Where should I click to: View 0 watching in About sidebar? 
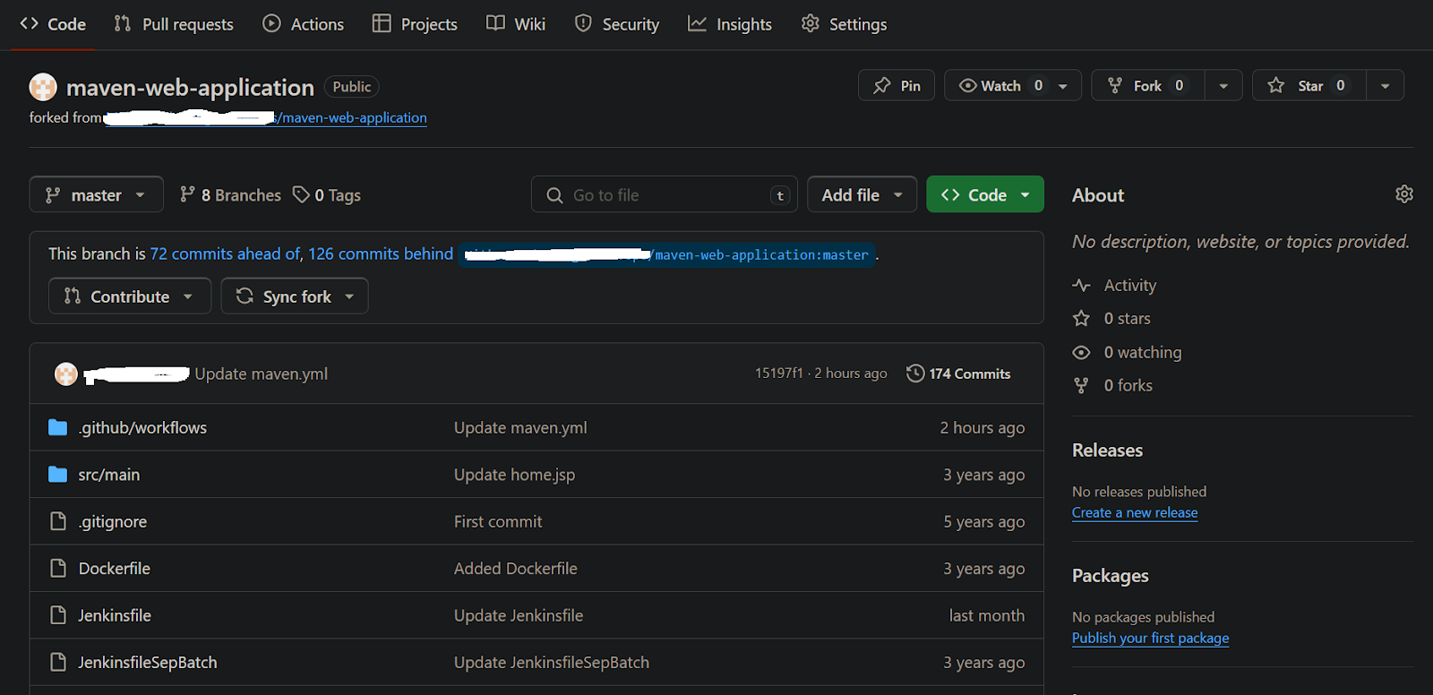tap(1128, 352)
